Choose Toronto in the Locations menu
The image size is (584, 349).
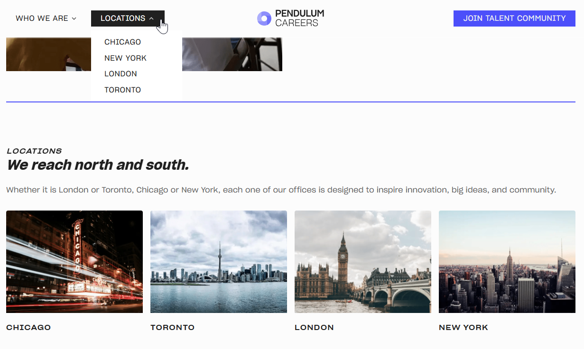pos(122,90)
